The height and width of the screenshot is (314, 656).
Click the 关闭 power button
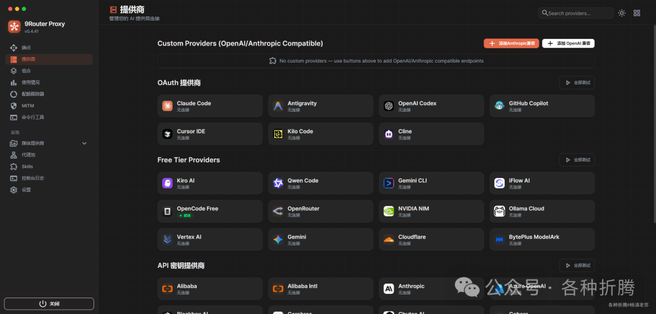[x=49, y=304]
